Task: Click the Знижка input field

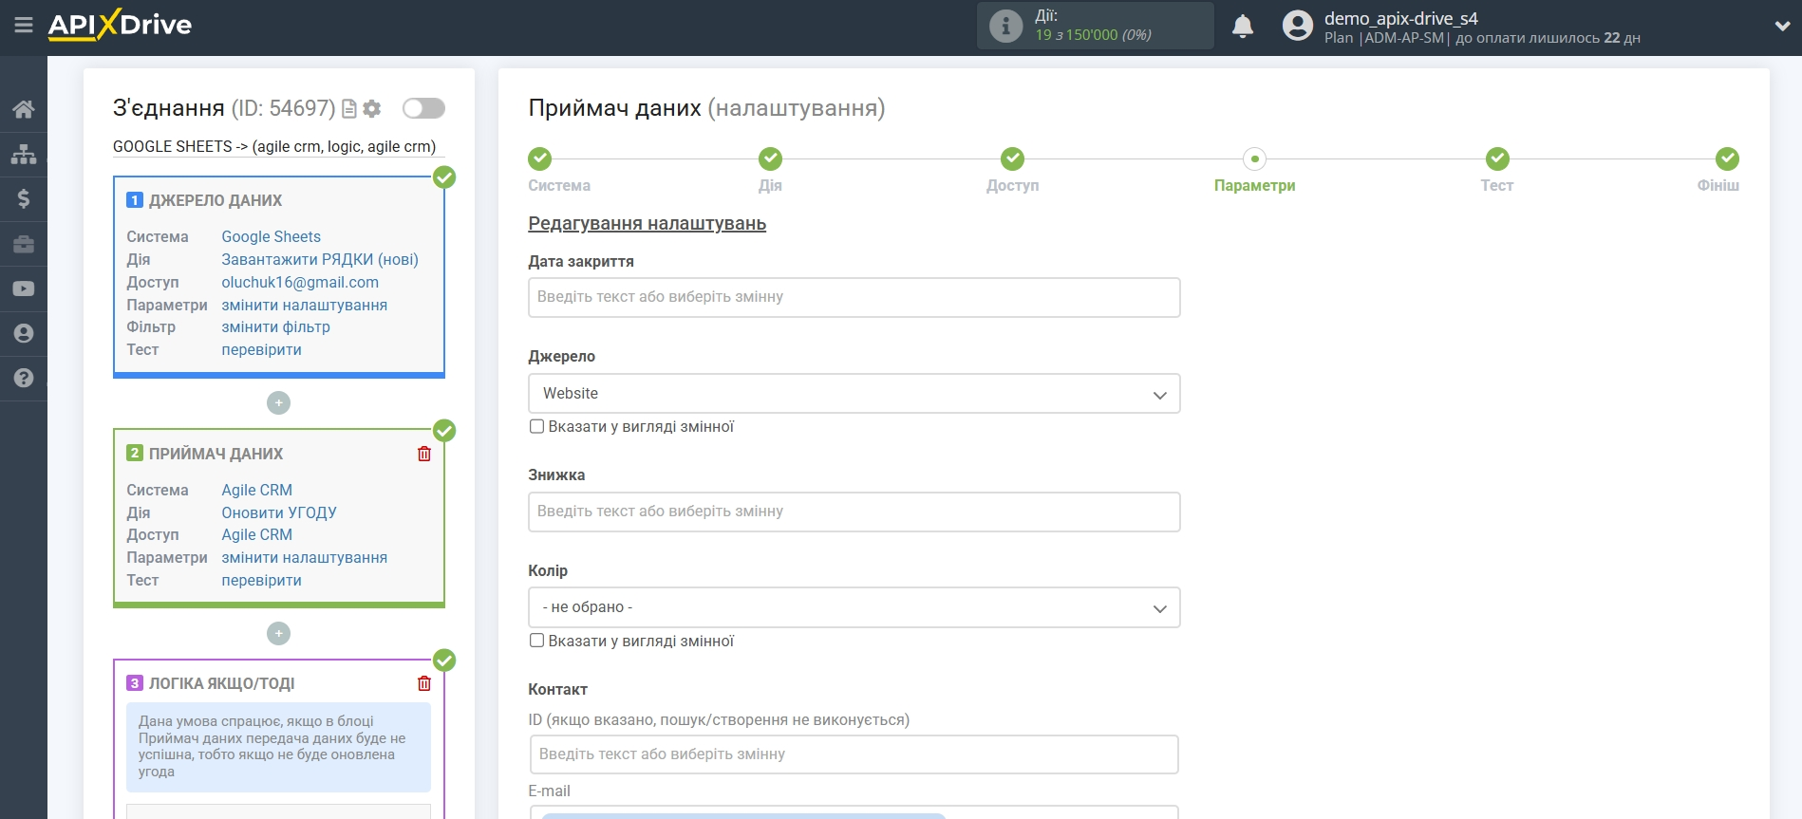Action: [x=854, y=512]
